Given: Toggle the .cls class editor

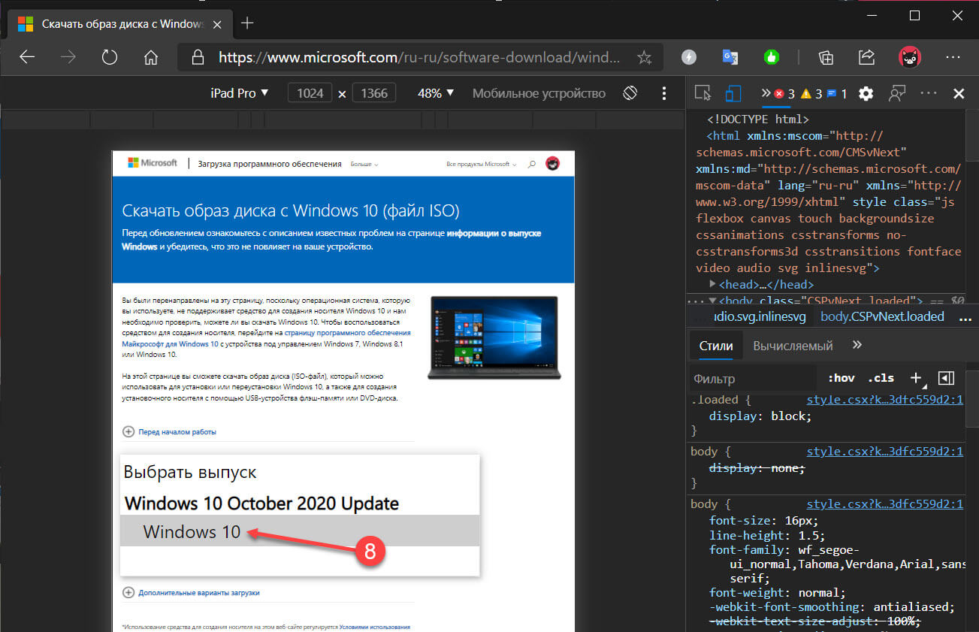Looking at the screenshot, I should [x=881, y=378].
